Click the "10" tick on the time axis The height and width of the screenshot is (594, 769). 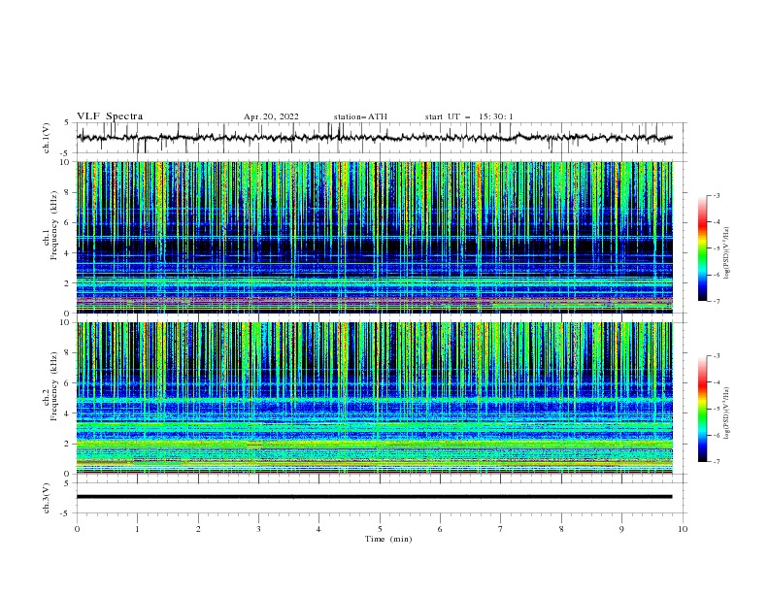tap(683, 529)
